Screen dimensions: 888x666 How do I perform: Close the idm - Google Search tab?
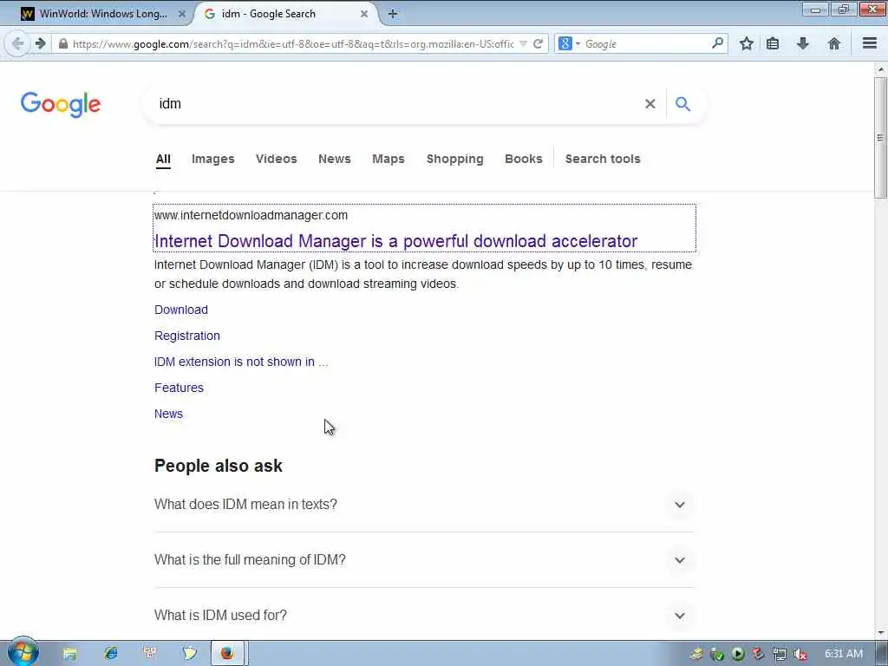click(x=364, y=14)
